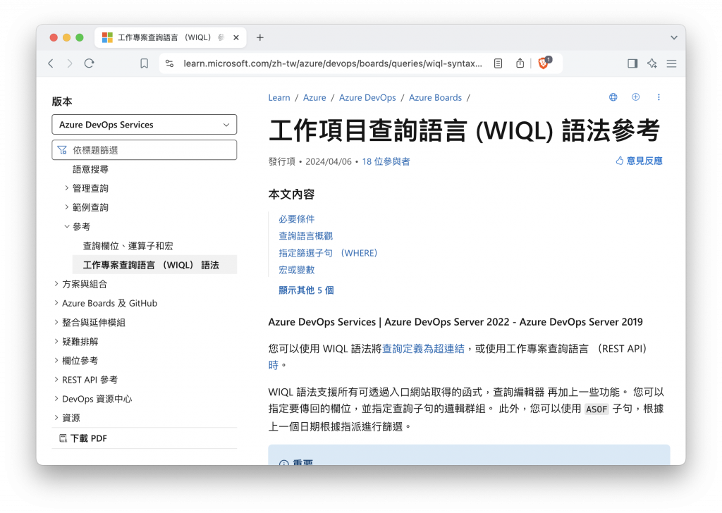The image size is (722, 513).
Task: Toggle the browser sidebar panel icon
Action: click(632, 63)
